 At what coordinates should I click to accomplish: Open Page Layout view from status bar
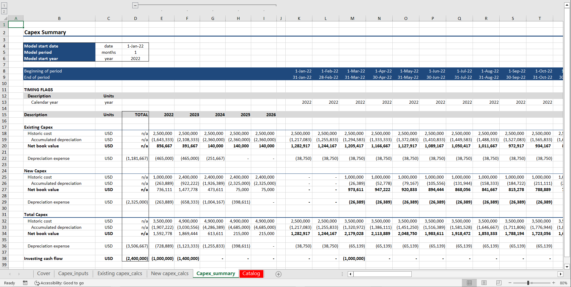click(x=484, y=283)
